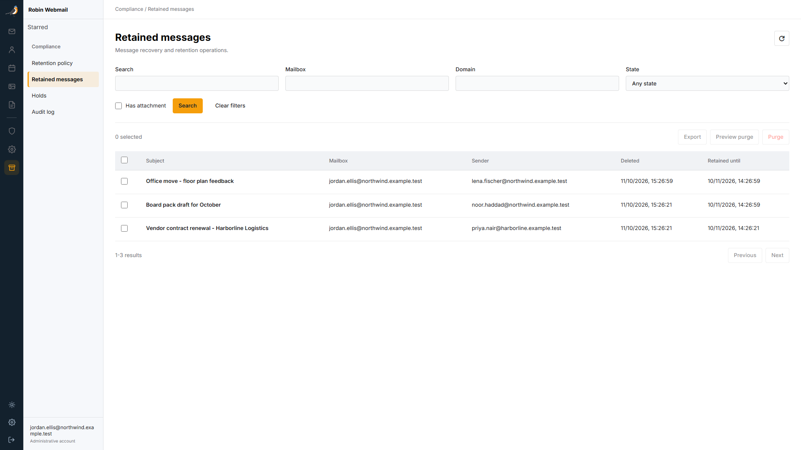Screen dimensions: 801x450
Task: Click the Starred heading in sidebar
Action: point(38,27)
